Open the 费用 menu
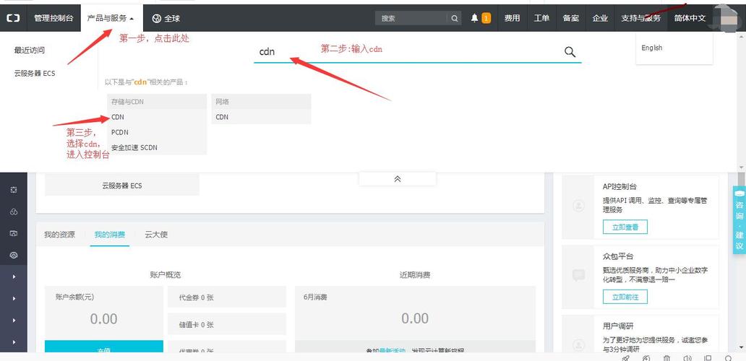 coord(512,19)
